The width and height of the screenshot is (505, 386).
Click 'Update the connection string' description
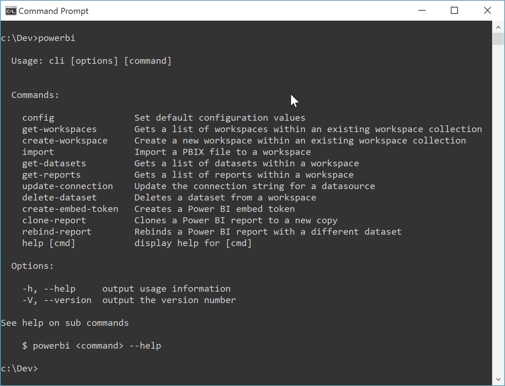click(x=255, y=186)
